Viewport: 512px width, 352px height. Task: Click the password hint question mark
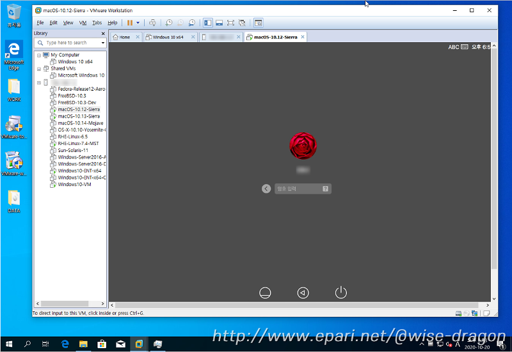coord(326,188)
